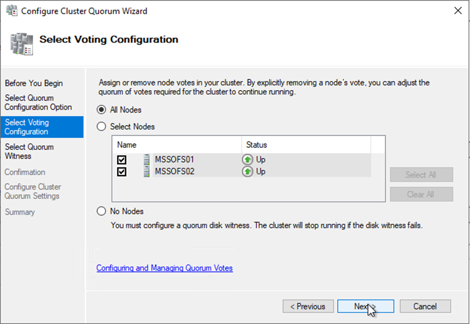The width and height of the screenshot is (470, 324).
Task: Click the MSSOFS01 server icon
Action: (x=146, y=159)
